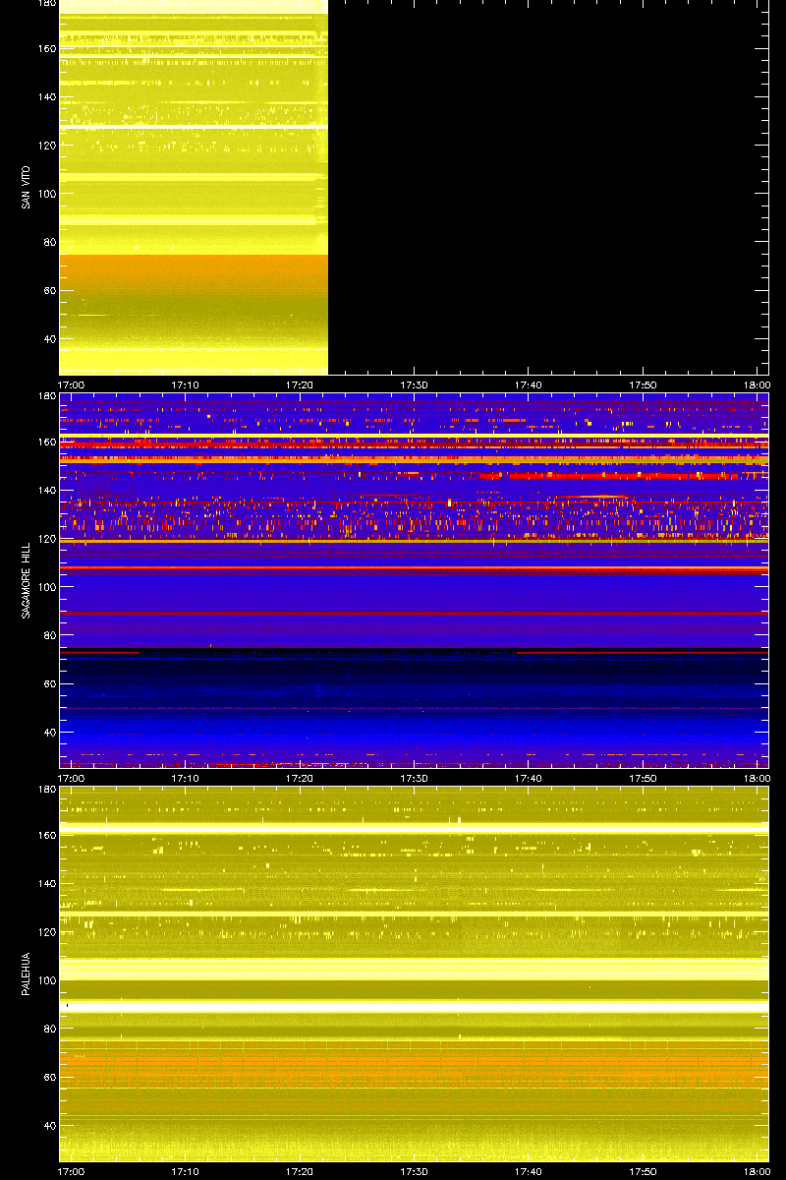Viewport: 786px width, 1180px height.
Task: Select the Sagamore Hill spectrogram plot
Action: coord(414,580)
